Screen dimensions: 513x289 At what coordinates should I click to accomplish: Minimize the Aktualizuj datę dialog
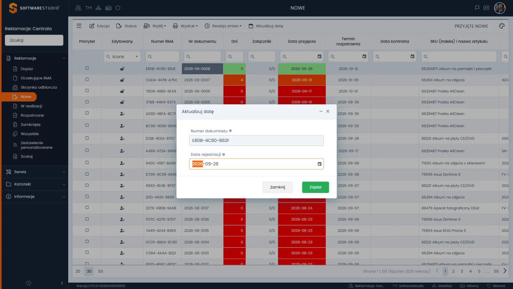(x=321, y=111)
